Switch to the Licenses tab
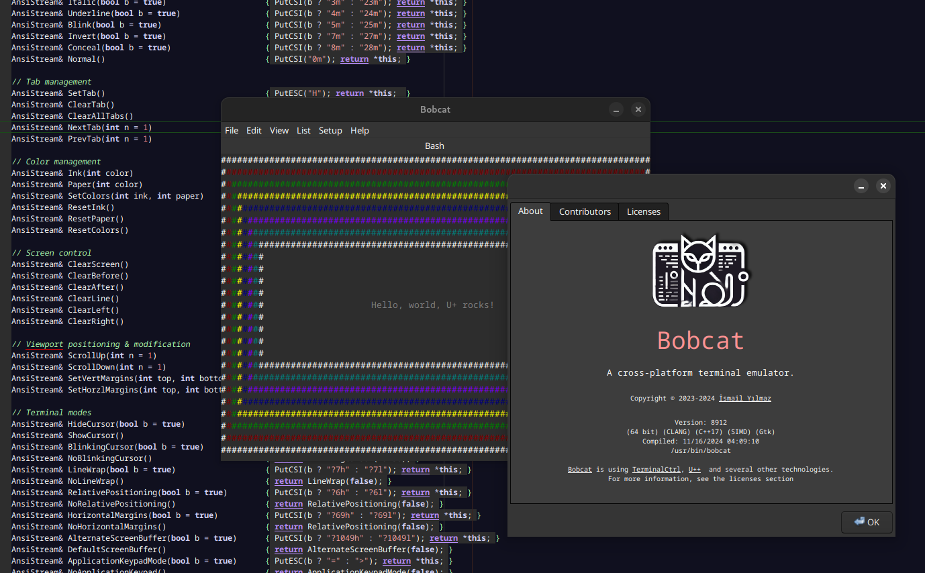Viewport: 925px width, 573px height. (643, 211)
